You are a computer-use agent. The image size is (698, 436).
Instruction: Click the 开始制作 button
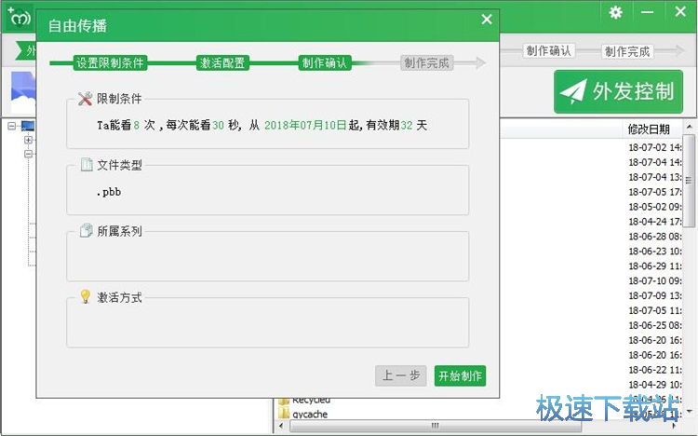460,375
